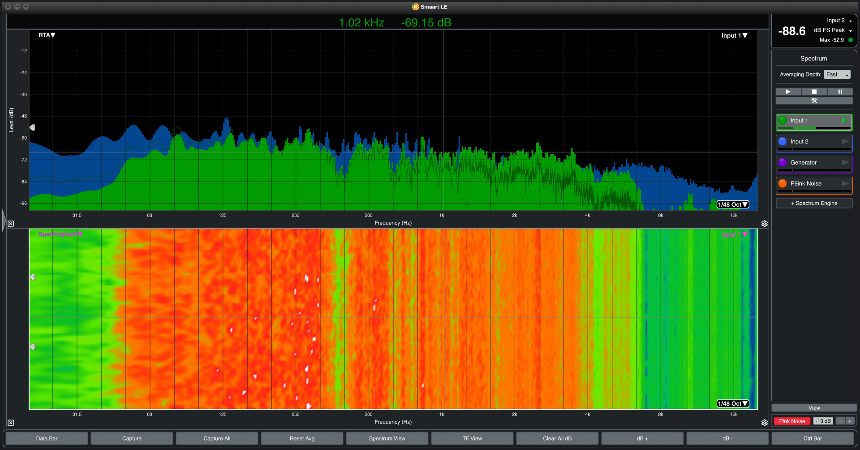Open the RTA Input 1 source dropdown
Screen dimensions: 860x450
point(735,36)
